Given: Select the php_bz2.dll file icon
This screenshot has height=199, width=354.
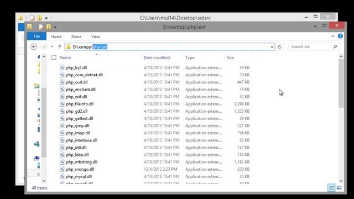Looking at the screenshot, I should coord(62,67).
